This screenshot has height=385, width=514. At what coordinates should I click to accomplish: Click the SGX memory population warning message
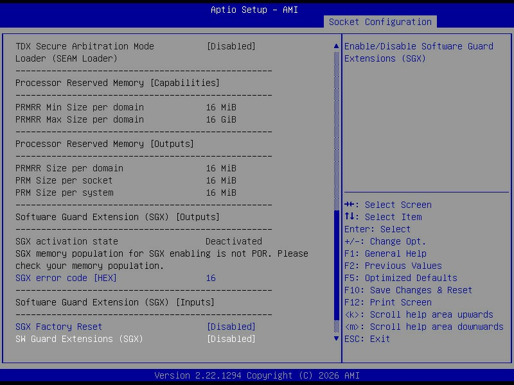[x=162, y=260]
